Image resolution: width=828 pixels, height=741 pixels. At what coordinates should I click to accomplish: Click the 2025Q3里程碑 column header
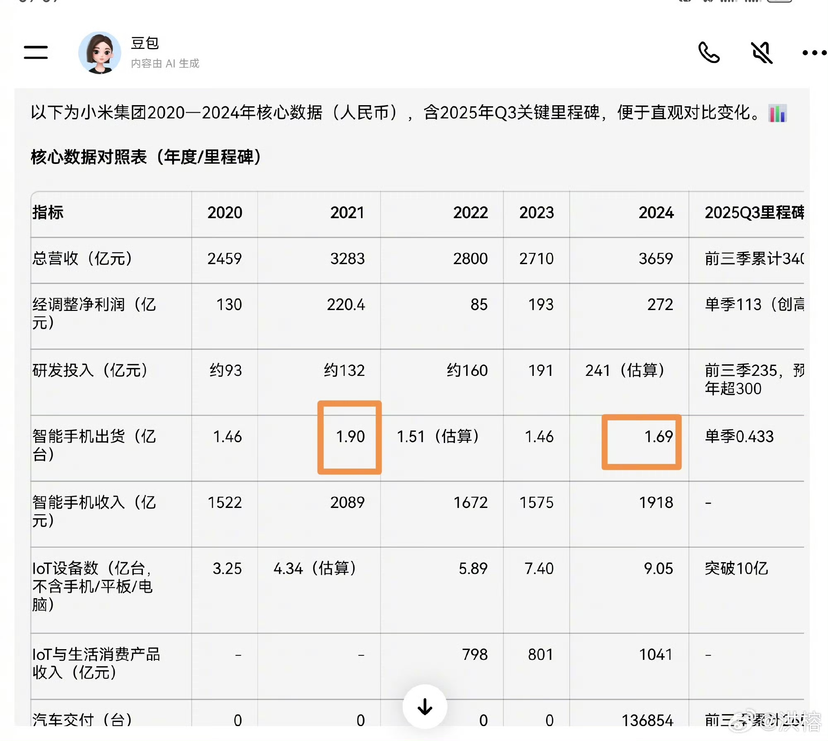pyautogui.click(x=753, y=213)
